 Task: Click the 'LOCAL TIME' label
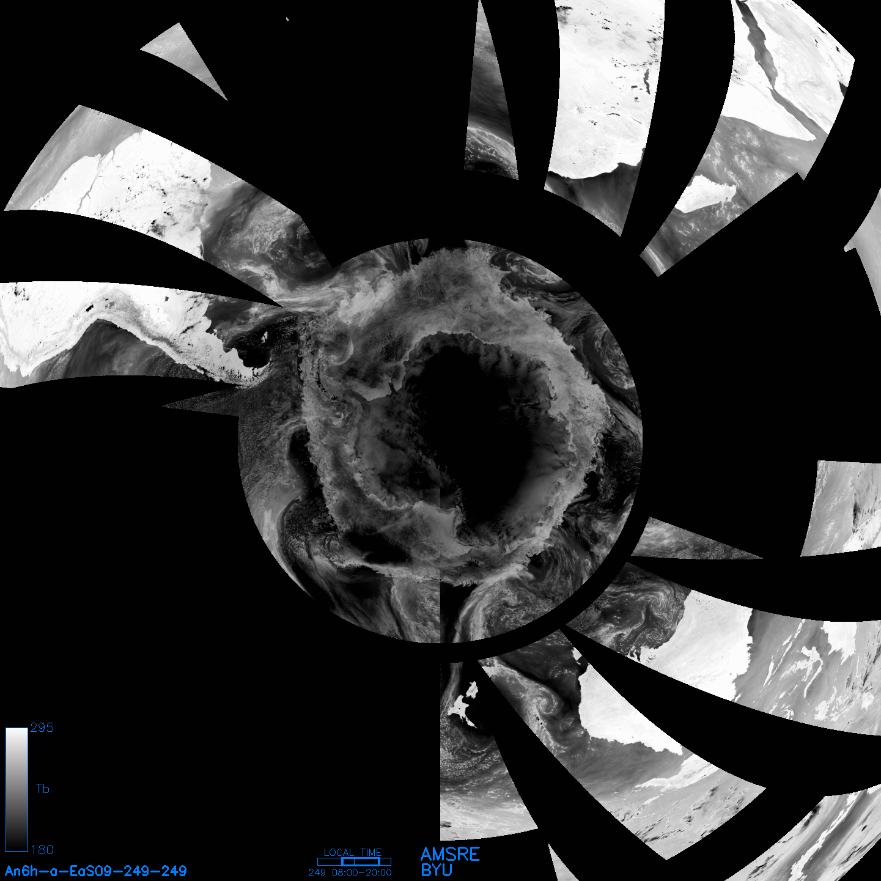(x=353, y=852)
